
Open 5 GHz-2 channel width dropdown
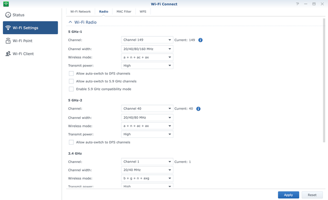pyautogui.click(x=147, y=117)
